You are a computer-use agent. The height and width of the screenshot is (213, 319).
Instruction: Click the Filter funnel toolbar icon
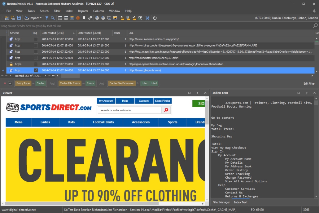[47, 18]
